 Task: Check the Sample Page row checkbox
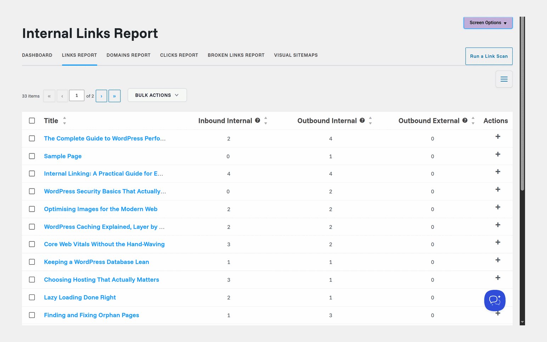tap(32, 156)
